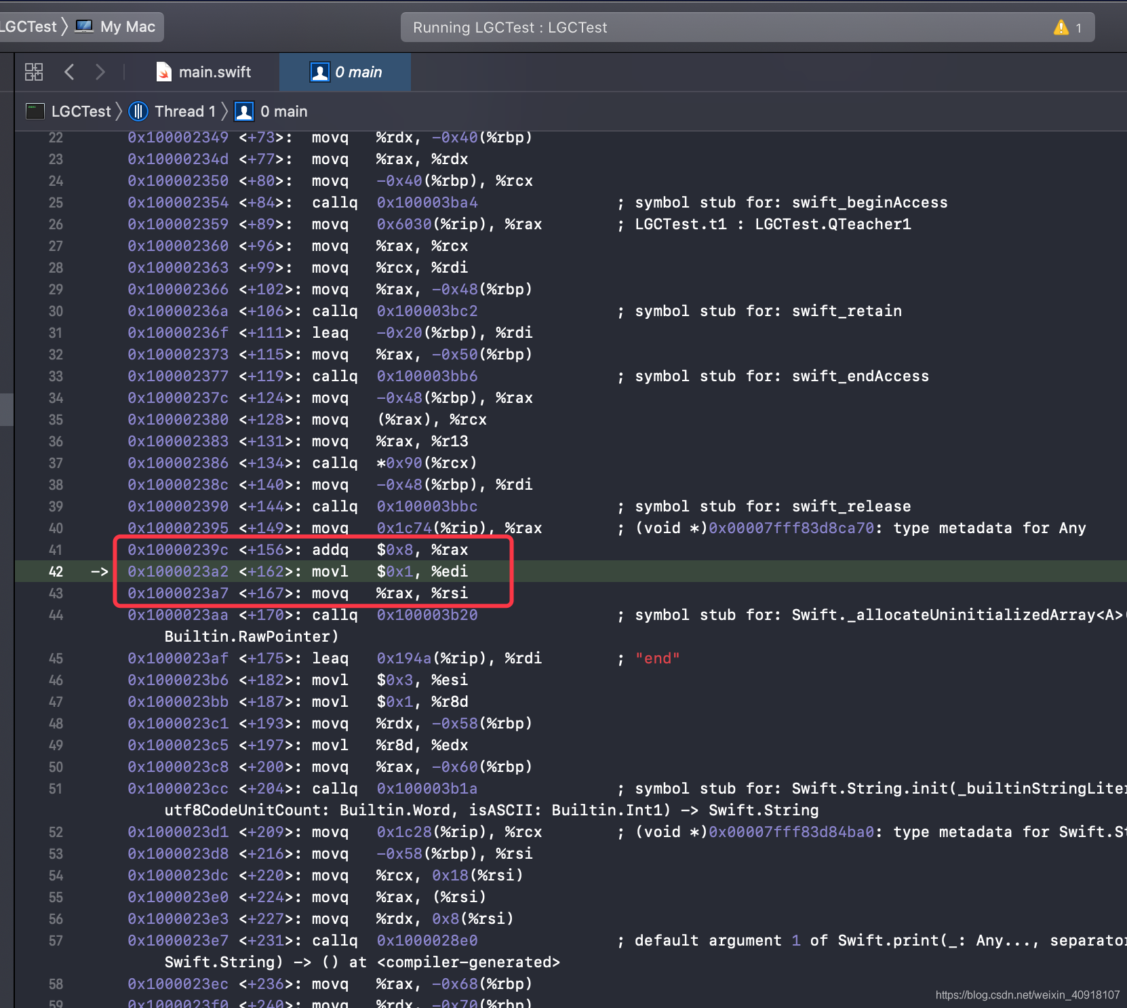This screenshot has height=1008, width=1127.
Task: Click metadata address 0x00007fff83d84ba0
Action: (x=791, y=832)
